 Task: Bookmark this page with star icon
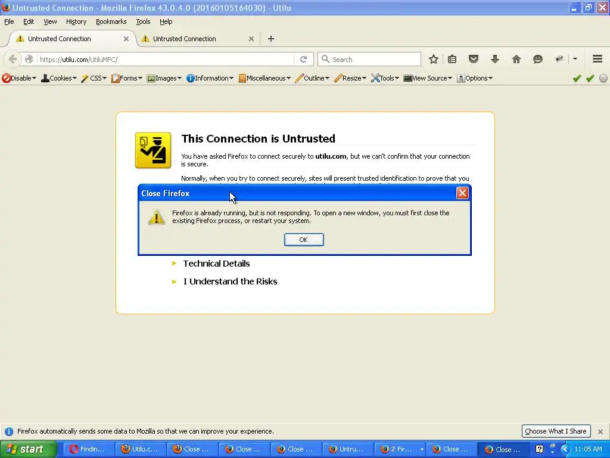tap(434, 59)
